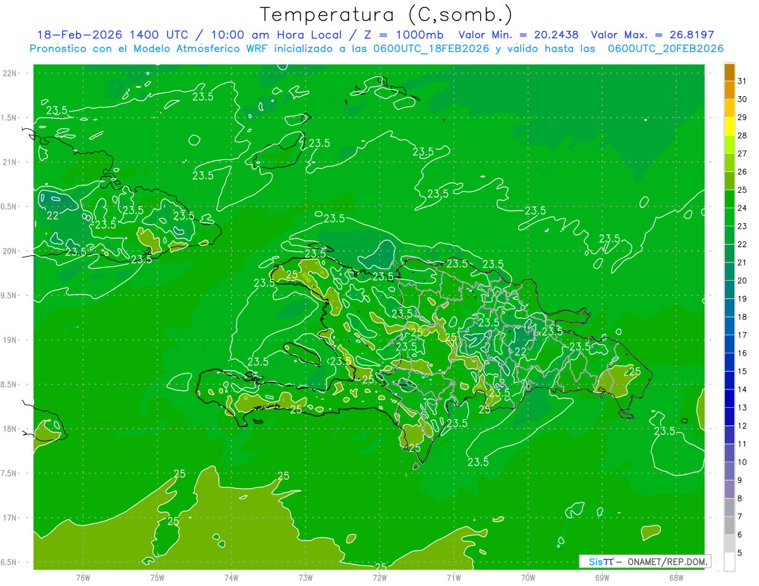
Task: Click the color bar label 20
Action: (743, 281)
